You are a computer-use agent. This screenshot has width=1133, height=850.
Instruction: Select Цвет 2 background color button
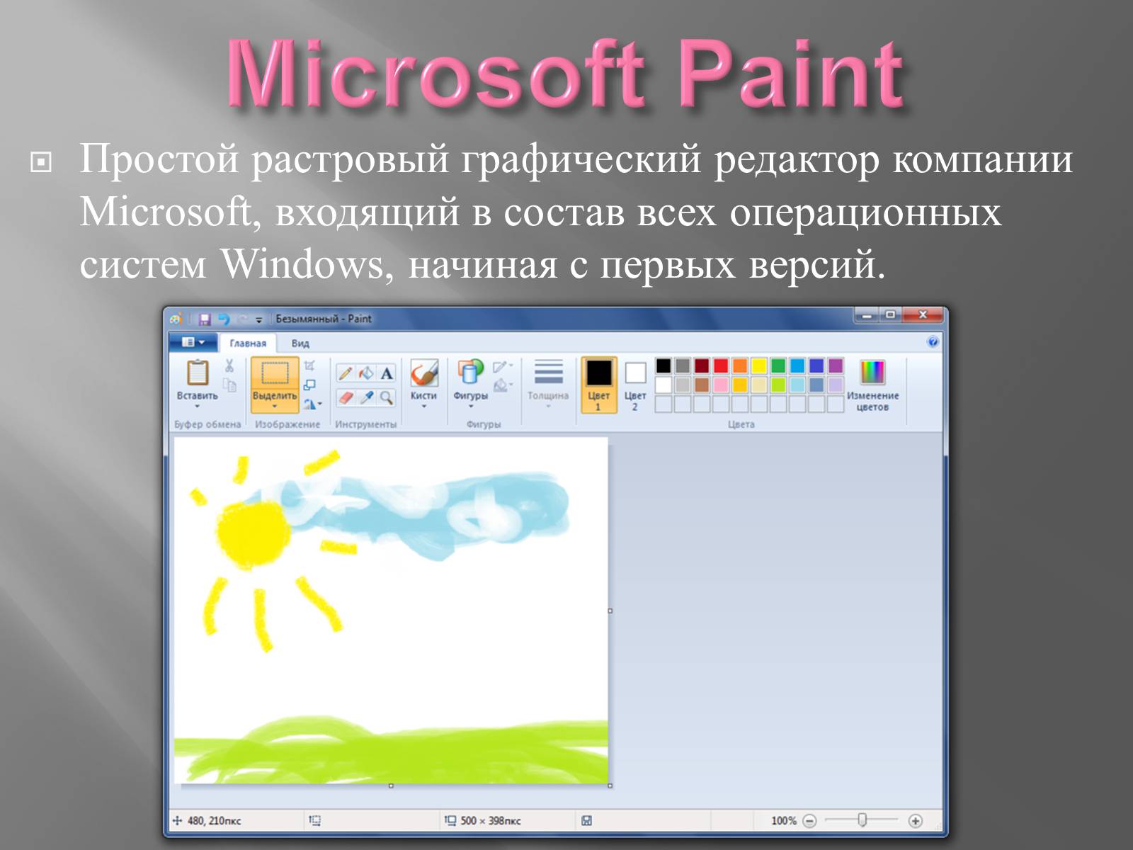635,385
